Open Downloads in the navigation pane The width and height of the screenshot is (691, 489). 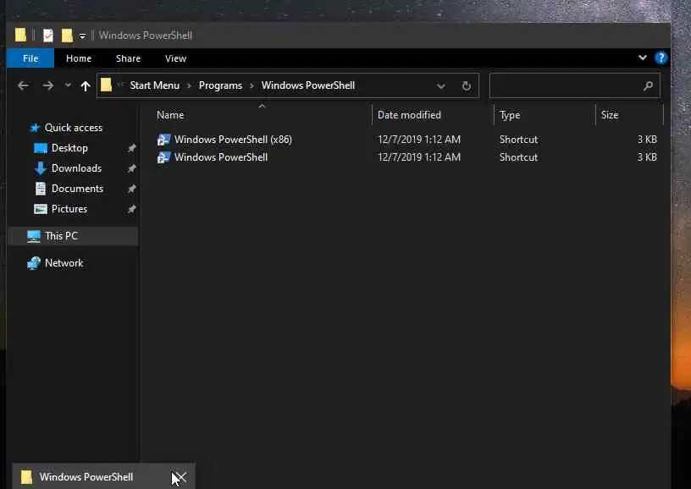coord(76,168)
